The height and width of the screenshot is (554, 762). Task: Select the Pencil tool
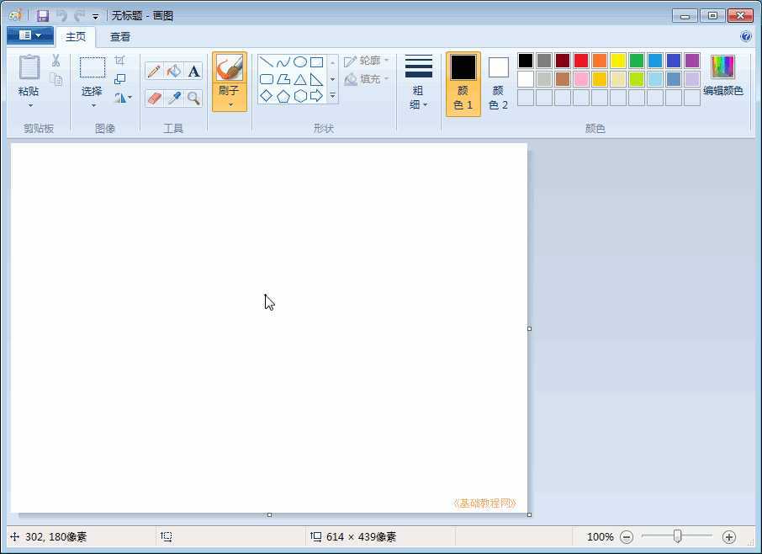click(154, 71)
